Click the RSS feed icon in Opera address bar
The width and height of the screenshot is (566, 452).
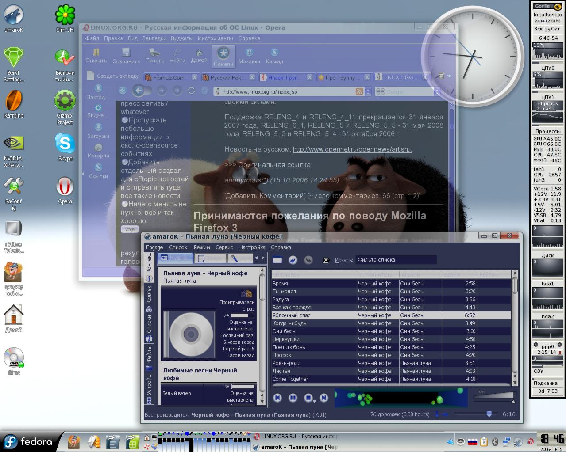pyautogui.click(x=359, y=91)
